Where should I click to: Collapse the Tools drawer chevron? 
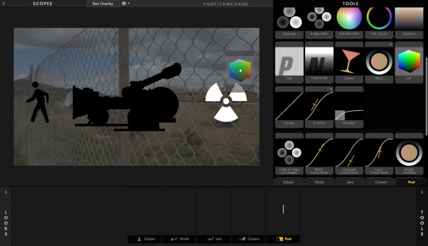422,192
